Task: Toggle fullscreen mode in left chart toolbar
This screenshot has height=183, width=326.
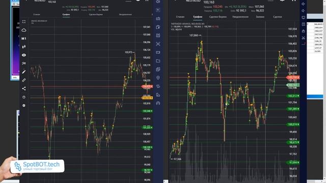Action: click(24, 22)
